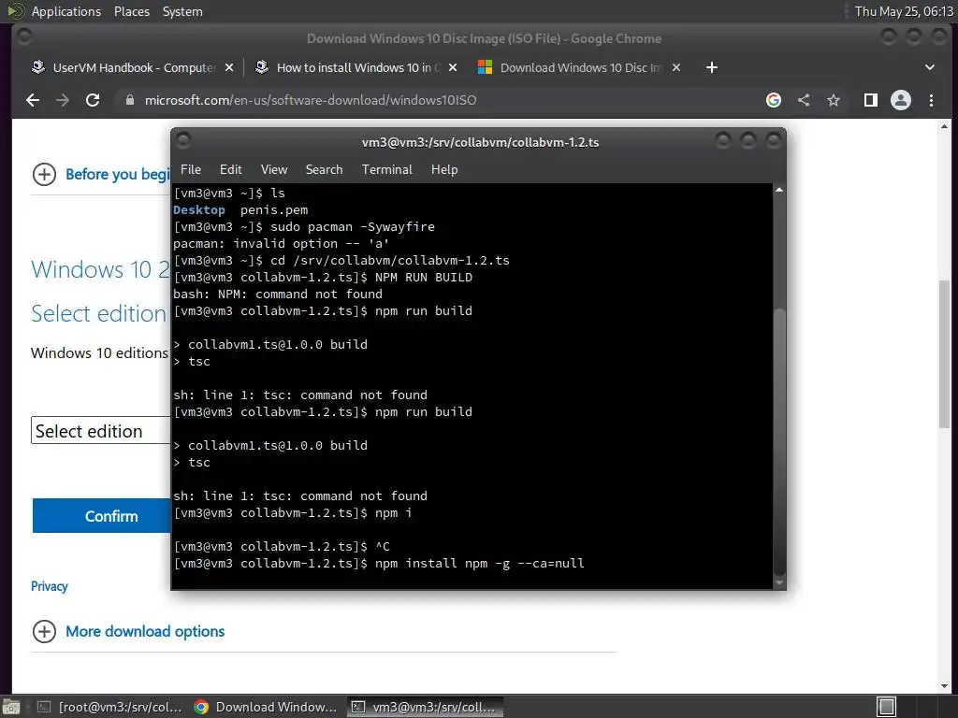Close the Download Windows 10 Disc Image tab
Screen dimensions: 958x718
pyautogui.click(x=676, y=67)
